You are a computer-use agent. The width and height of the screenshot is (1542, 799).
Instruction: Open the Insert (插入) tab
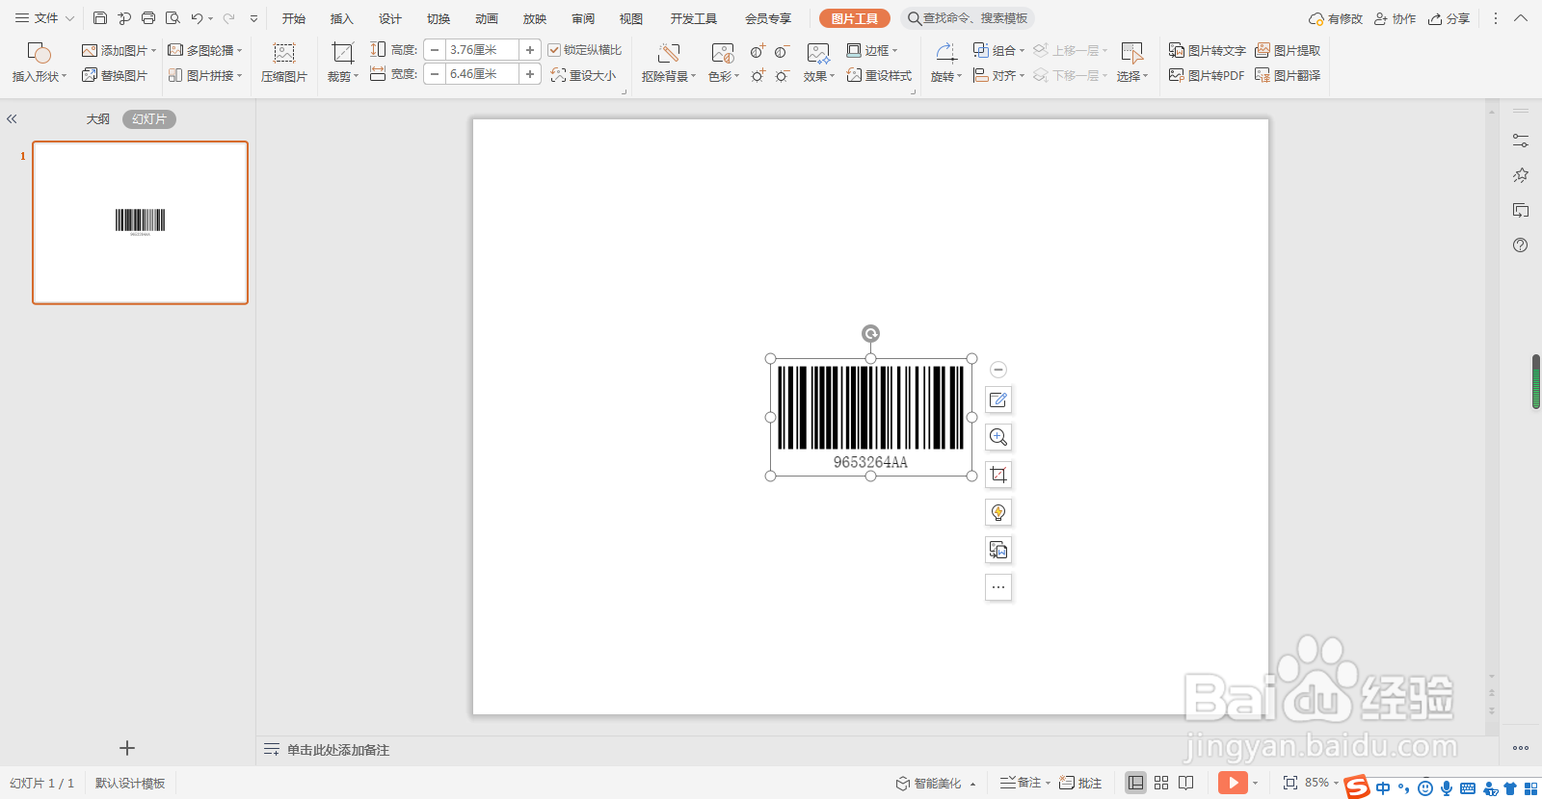342,18
